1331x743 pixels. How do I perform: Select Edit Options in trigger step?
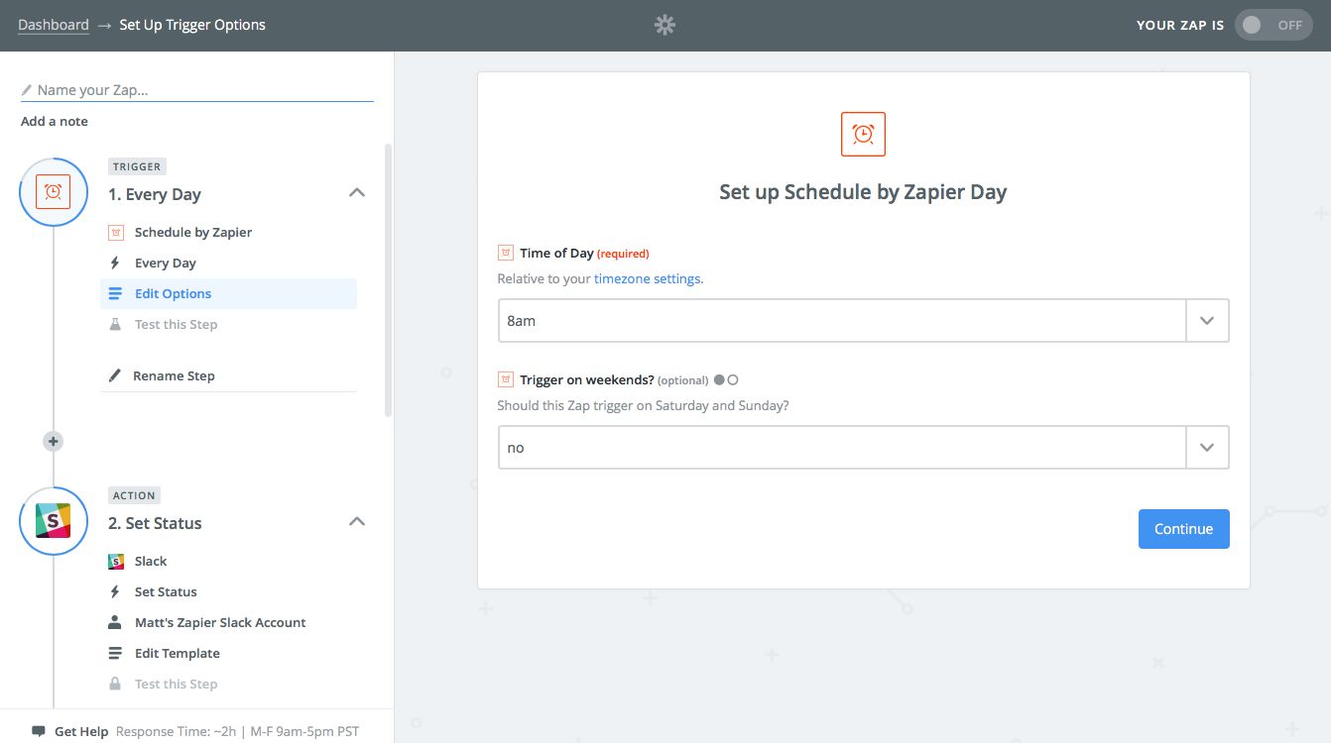tap(173, 293)
